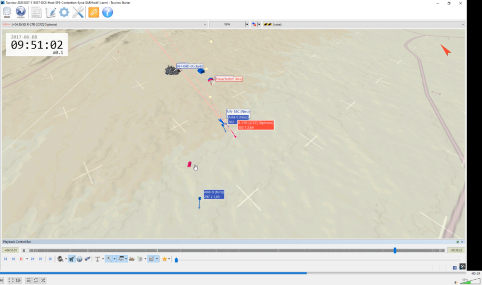
Task: Select the Parachutist (Res) label
Action: [228, 79]
